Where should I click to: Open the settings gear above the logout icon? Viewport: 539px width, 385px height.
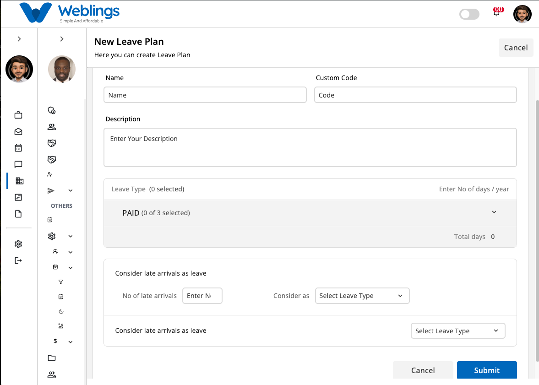(18, 244)
